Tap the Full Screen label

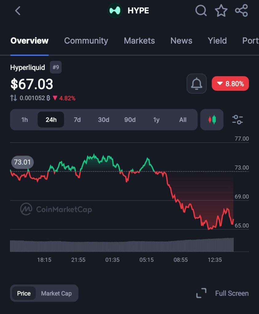[x=232, y=293]
